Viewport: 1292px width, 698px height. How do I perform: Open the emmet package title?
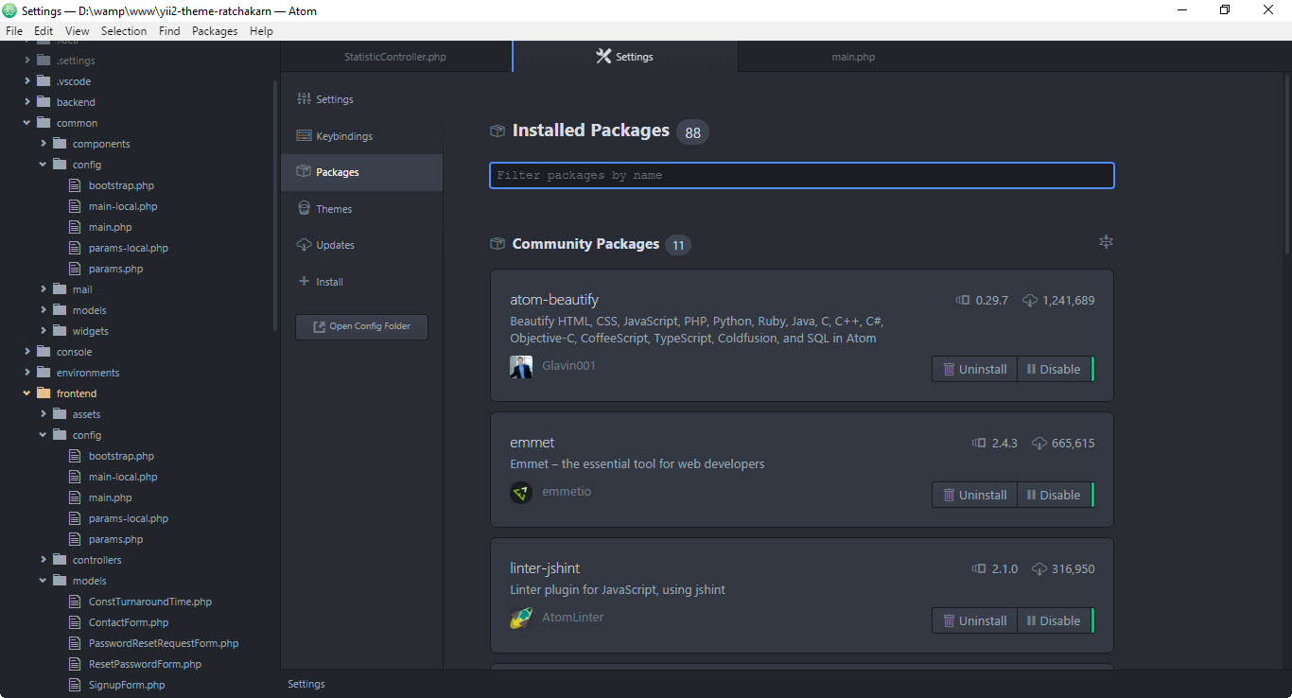point(533,443)
